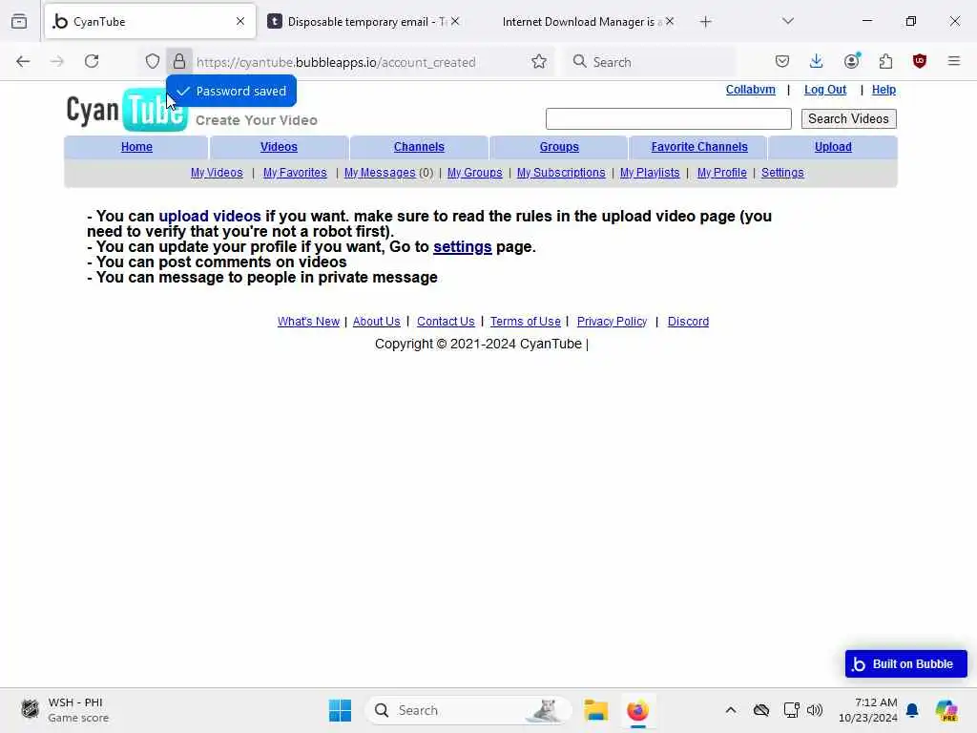Click the Search Videos button
This screenshot has width=977, height=733.
click(848, 119)
